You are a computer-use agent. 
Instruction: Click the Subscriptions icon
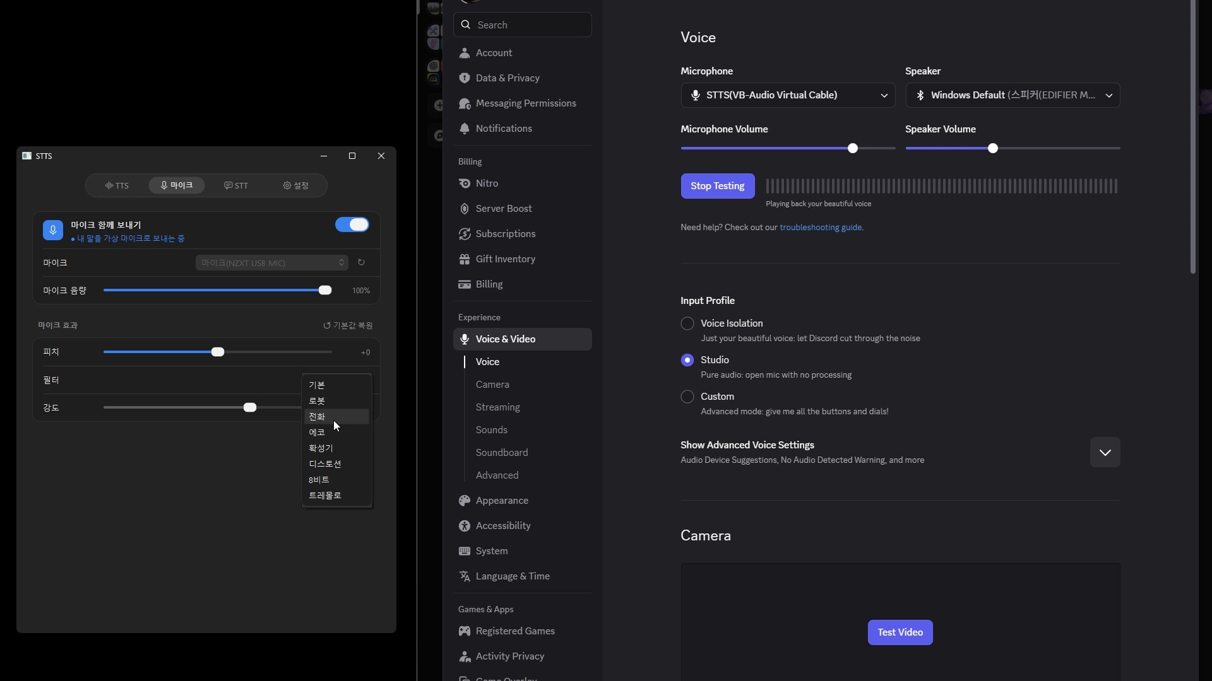[465, 234]
